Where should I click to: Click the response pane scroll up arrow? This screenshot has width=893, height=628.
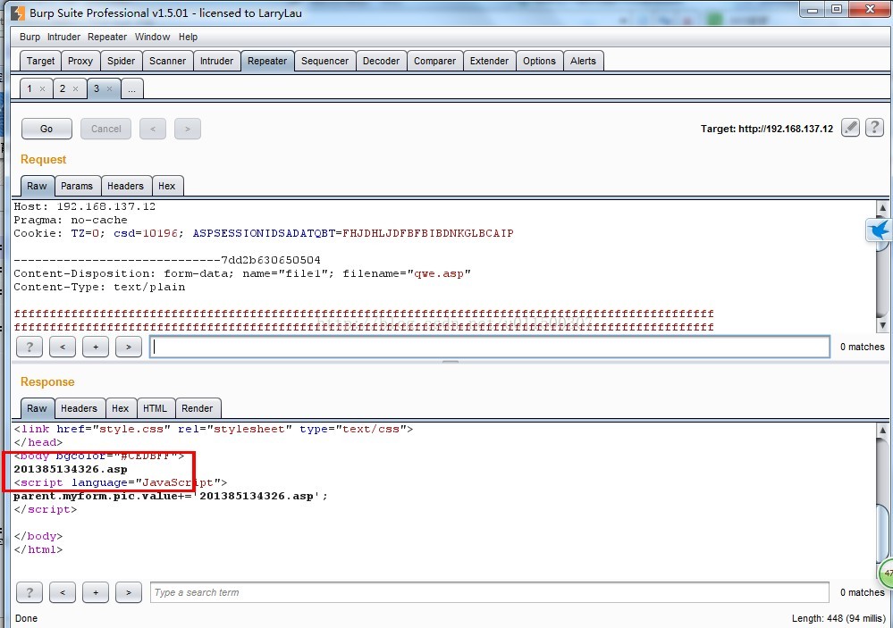coord(883,431)
